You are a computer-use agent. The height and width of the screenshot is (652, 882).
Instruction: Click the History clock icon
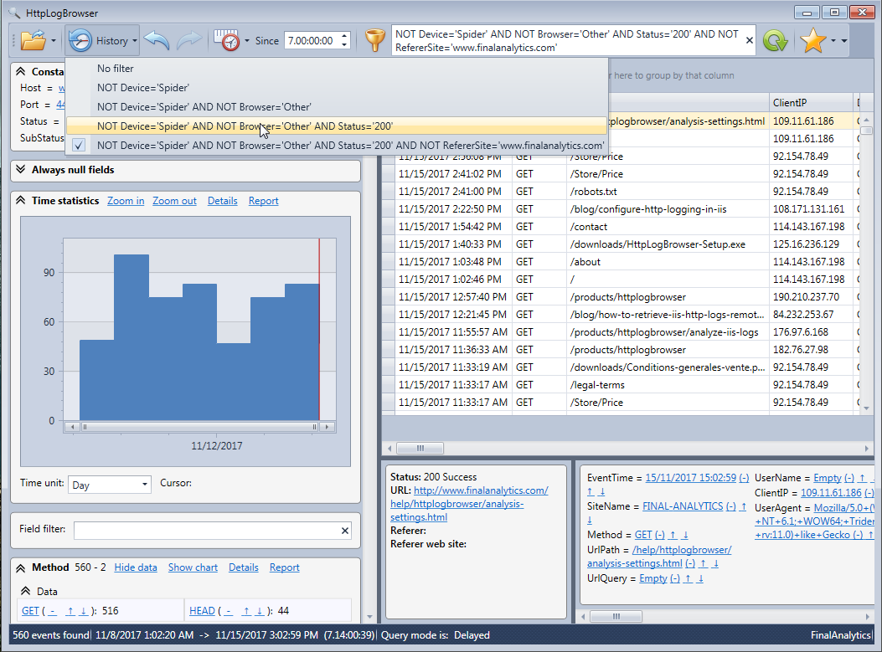point(80,40)
